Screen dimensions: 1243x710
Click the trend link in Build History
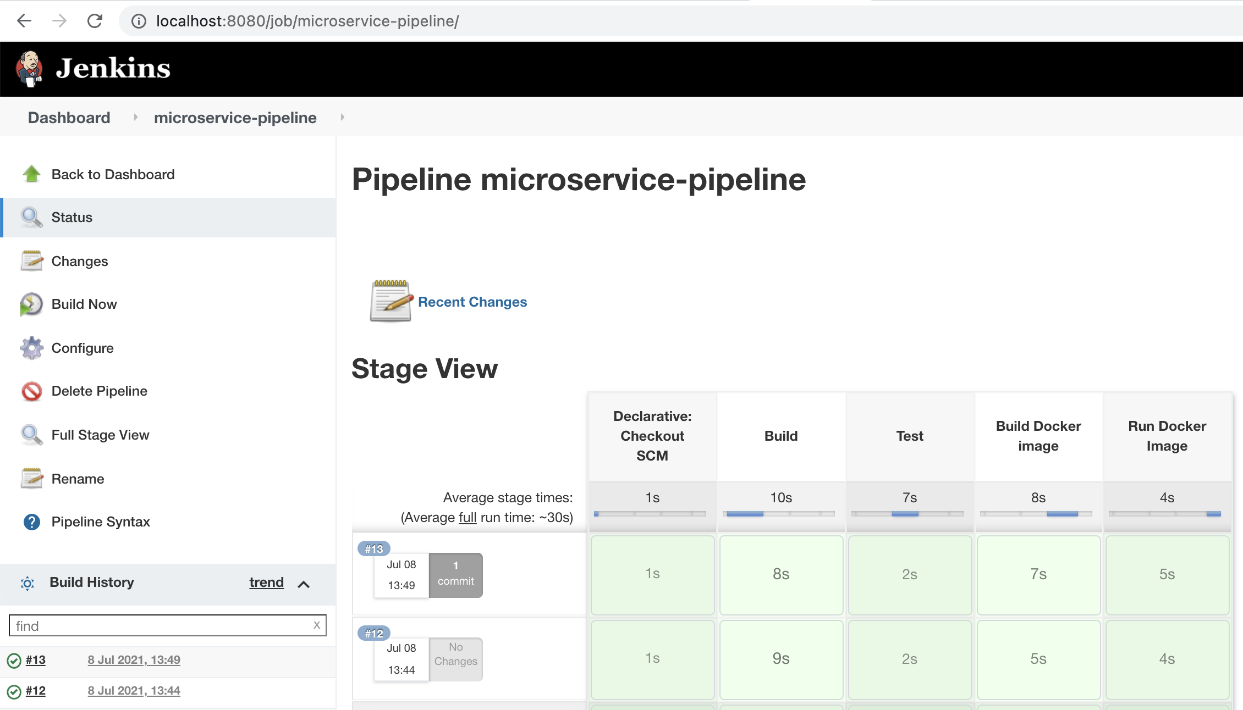[266, 582]
